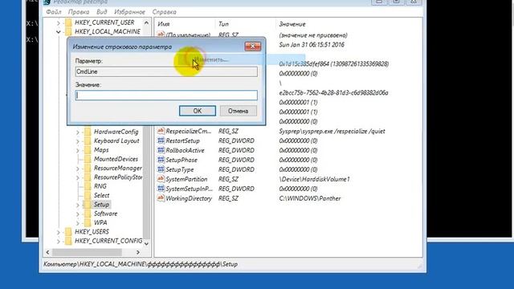
Task: Expand the Setup key
Action: click(x=78, y=205)
